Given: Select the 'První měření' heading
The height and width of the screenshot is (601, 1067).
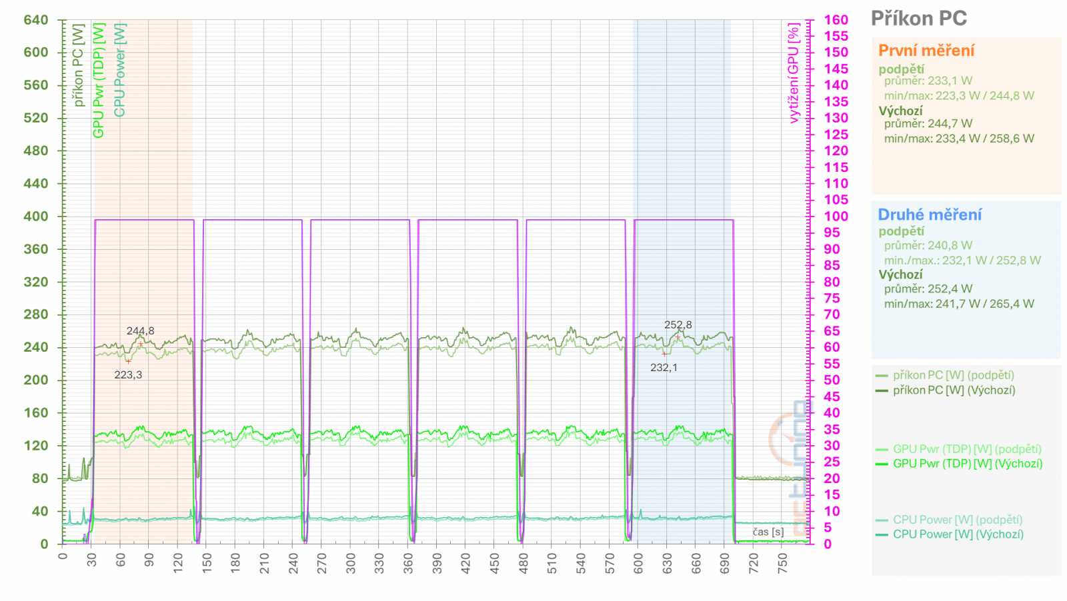Looking at the screenshot, I should click(x=926, y=51).
